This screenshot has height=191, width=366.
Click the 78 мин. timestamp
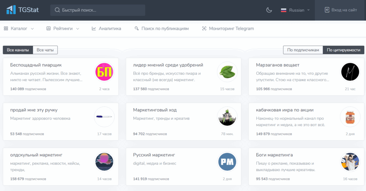(x=227, y=134)
